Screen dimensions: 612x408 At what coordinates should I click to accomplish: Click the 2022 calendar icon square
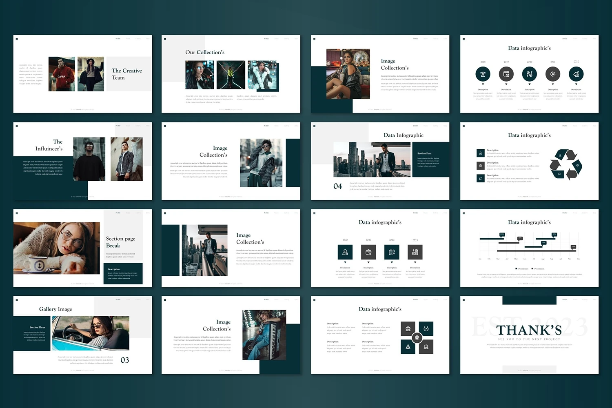tap(392, 252)
